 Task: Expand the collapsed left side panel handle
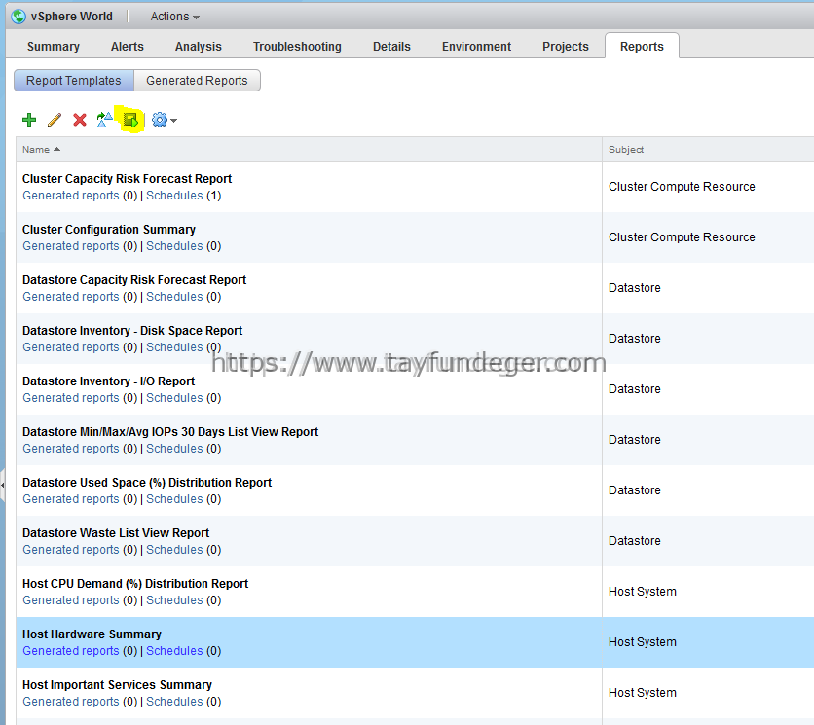[3, 485]
